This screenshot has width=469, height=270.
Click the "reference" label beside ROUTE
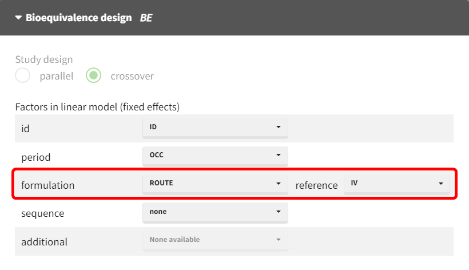pos(316,185)
